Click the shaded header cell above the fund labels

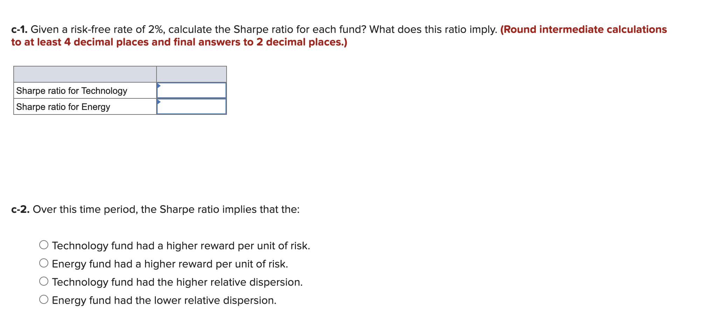pyautogui.click(x=85, y=74)
